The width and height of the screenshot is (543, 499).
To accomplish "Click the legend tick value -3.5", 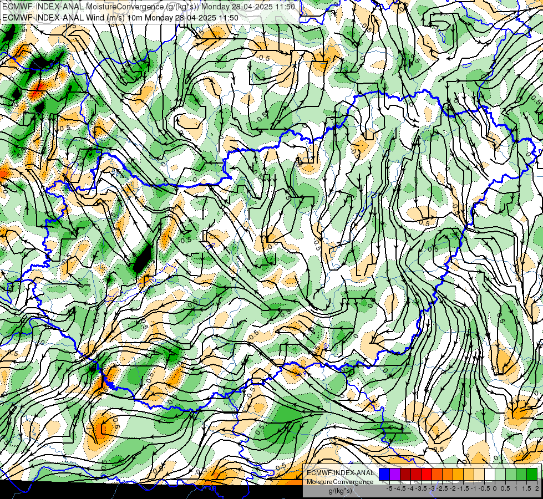I will pos(422,488).
